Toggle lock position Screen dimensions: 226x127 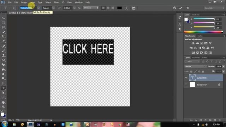tap(199, 71)
